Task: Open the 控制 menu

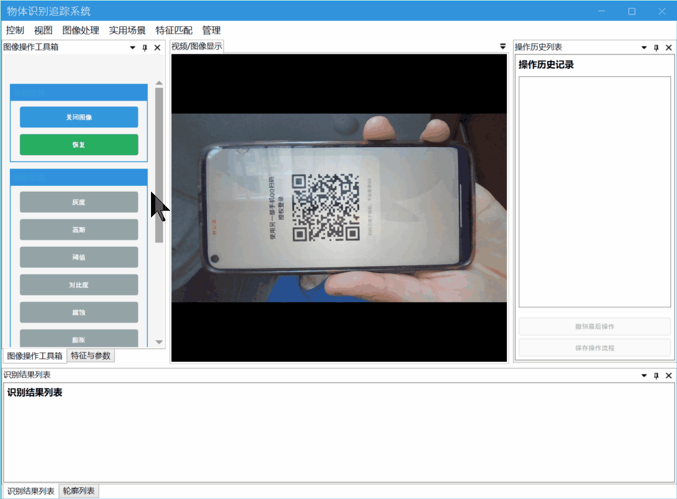Action: [x=14, y=30]
